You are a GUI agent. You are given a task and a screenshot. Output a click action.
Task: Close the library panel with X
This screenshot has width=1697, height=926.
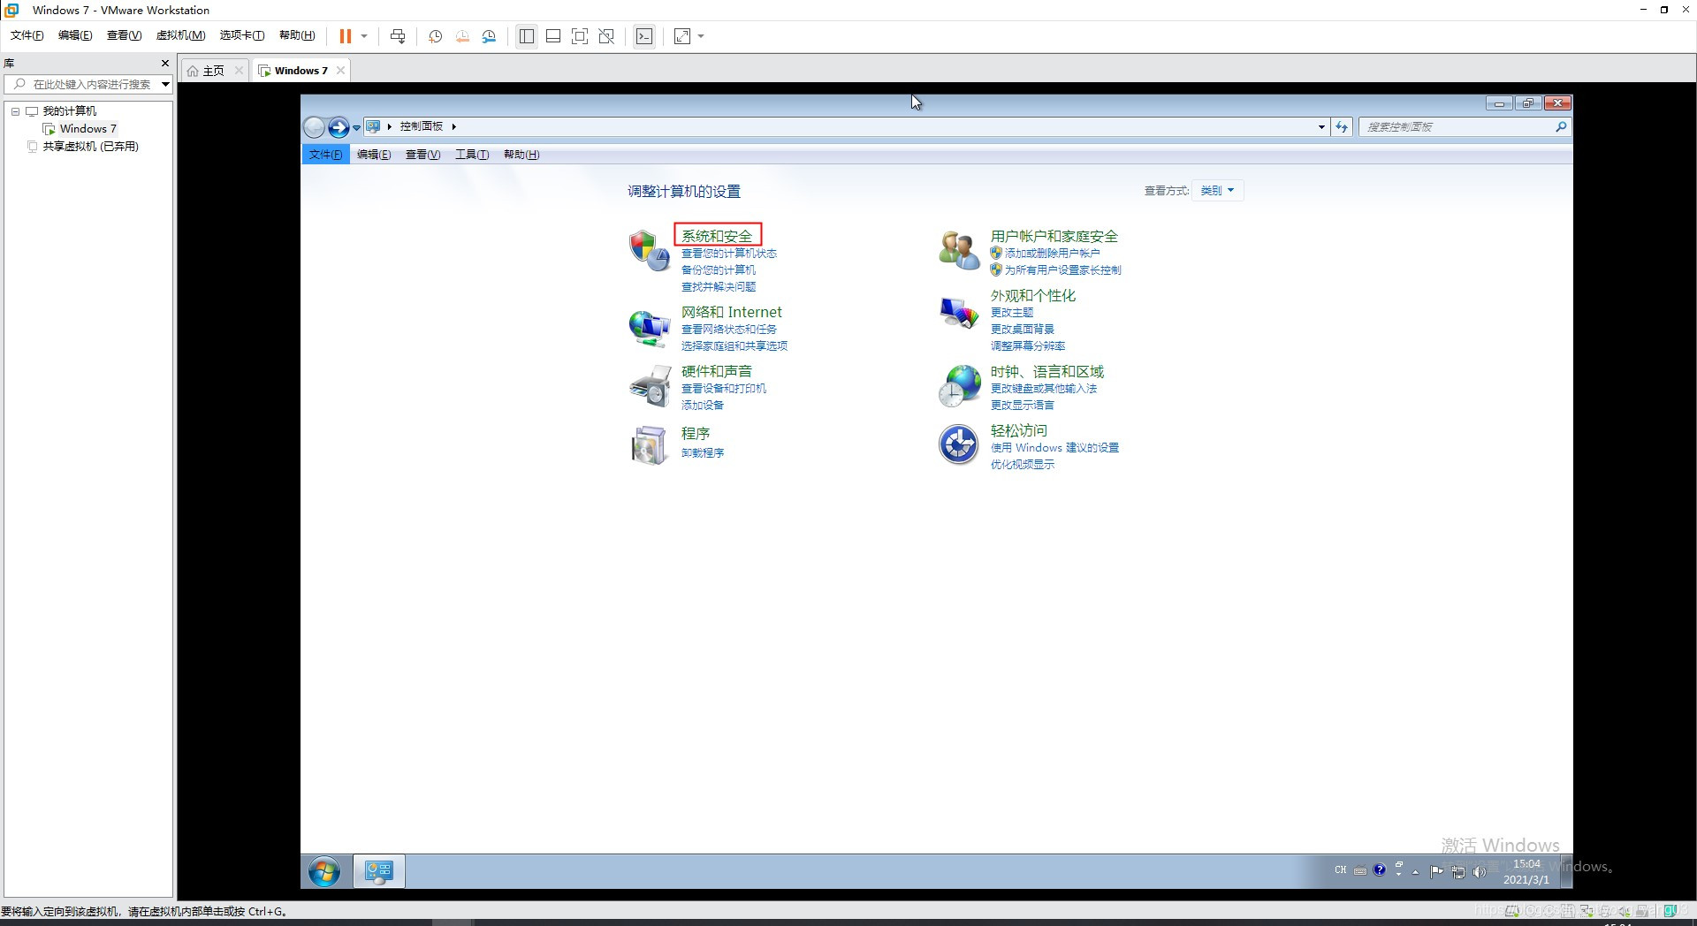pos(164,64)
